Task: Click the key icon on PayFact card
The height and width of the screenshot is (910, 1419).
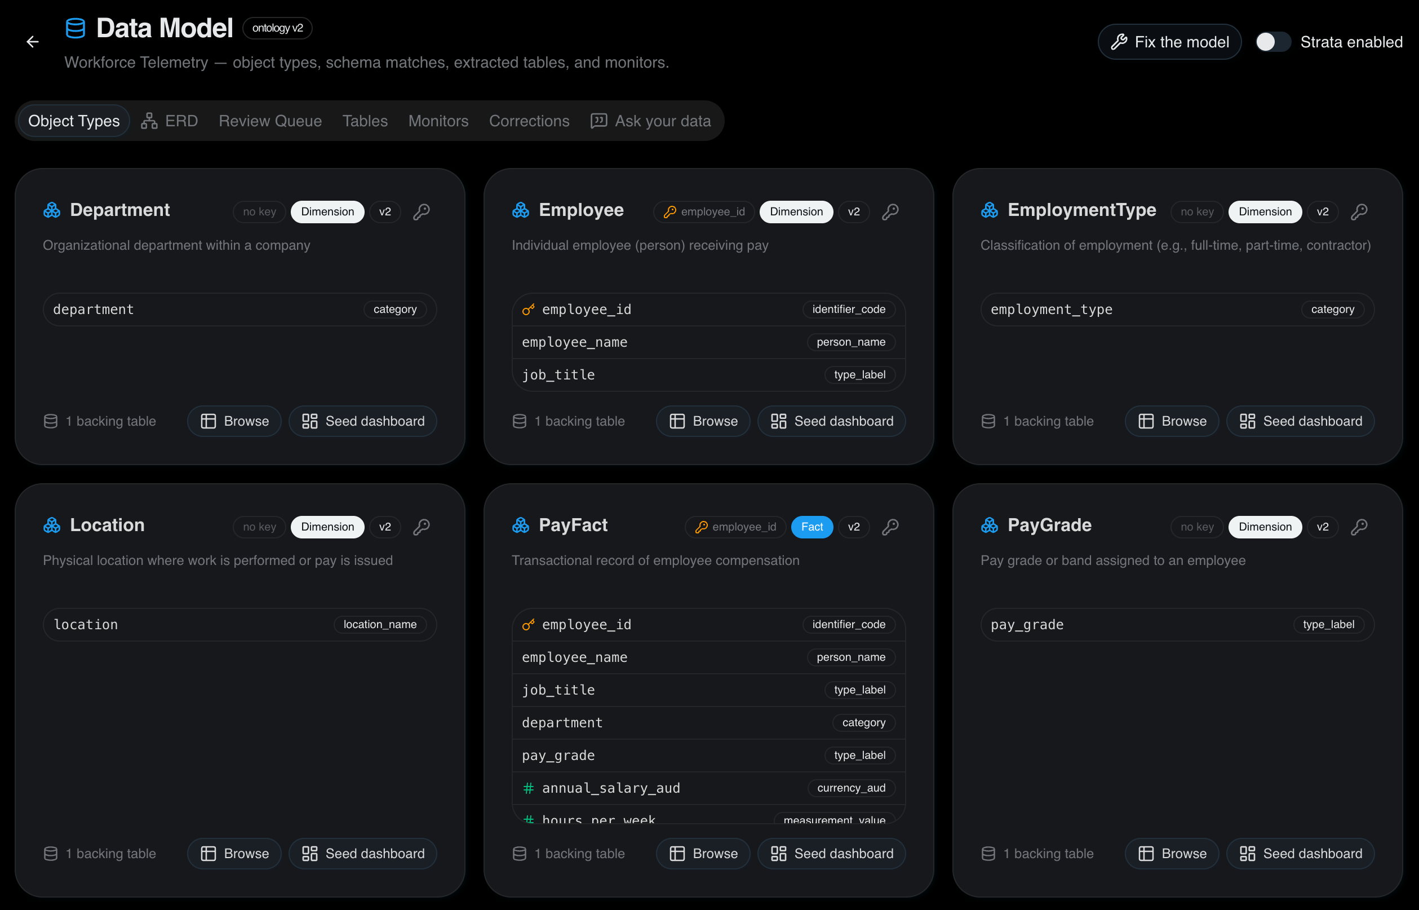Action: pos(890,527)
